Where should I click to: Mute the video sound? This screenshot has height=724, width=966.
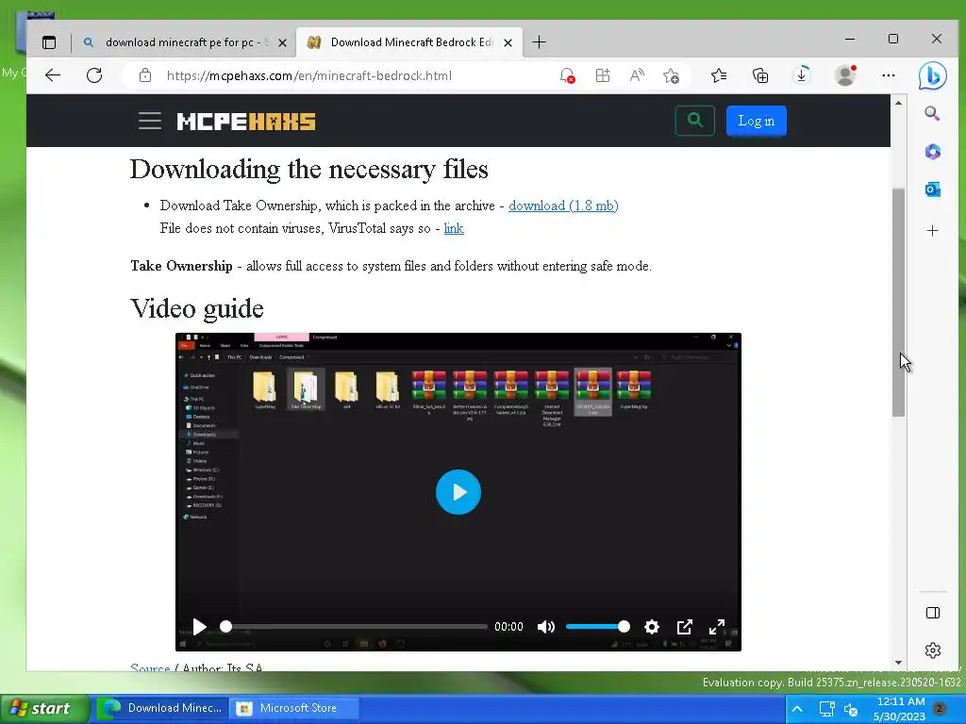click(x=546, y=627)
